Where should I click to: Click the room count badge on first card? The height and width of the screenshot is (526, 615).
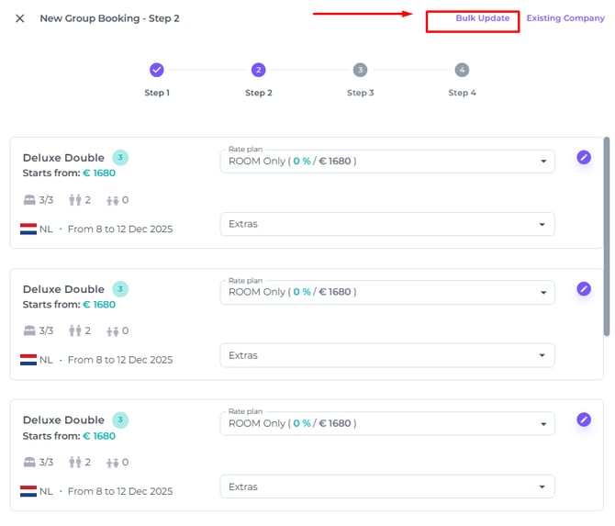(x=120, y=158)
